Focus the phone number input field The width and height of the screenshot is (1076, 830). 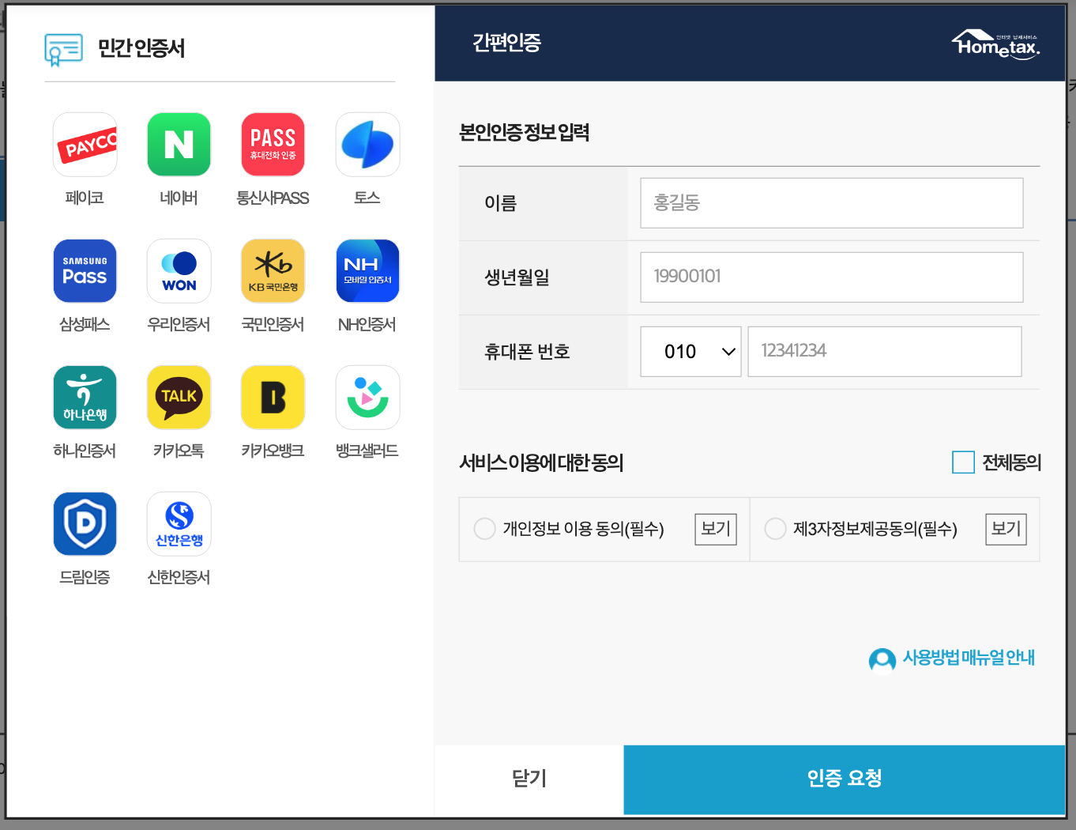885,352
